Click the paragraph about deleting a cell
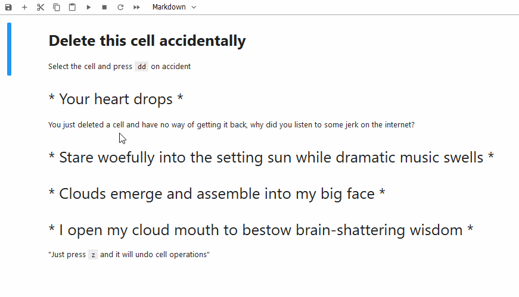Viewport: 519px width, 297px height. click(x=231, y=125)
